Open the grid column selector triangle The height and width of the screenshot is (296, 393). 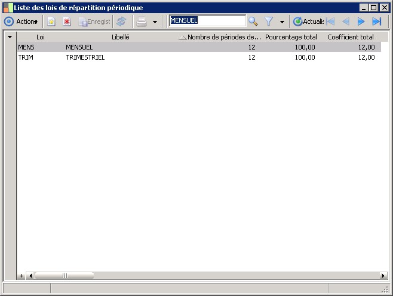(x=10, y=37)
